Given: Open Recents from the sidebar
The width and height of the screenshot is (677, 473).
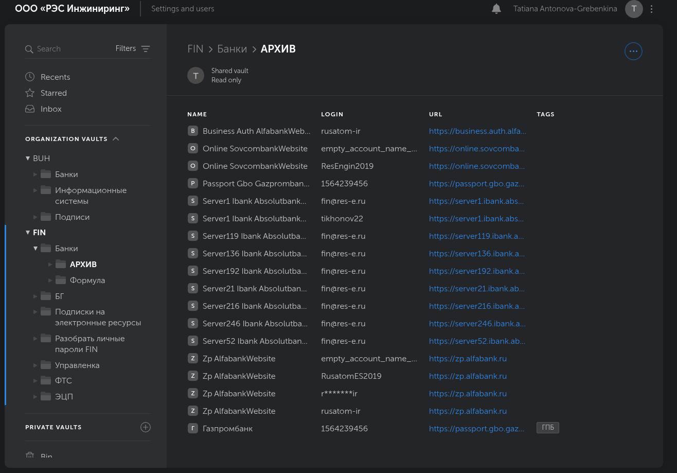Looking at the screenshot, I should click(55, 77).
